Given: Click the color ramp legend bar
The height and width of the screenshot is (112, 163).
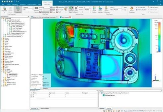Looking at the screenshot, I should point(159,37).
